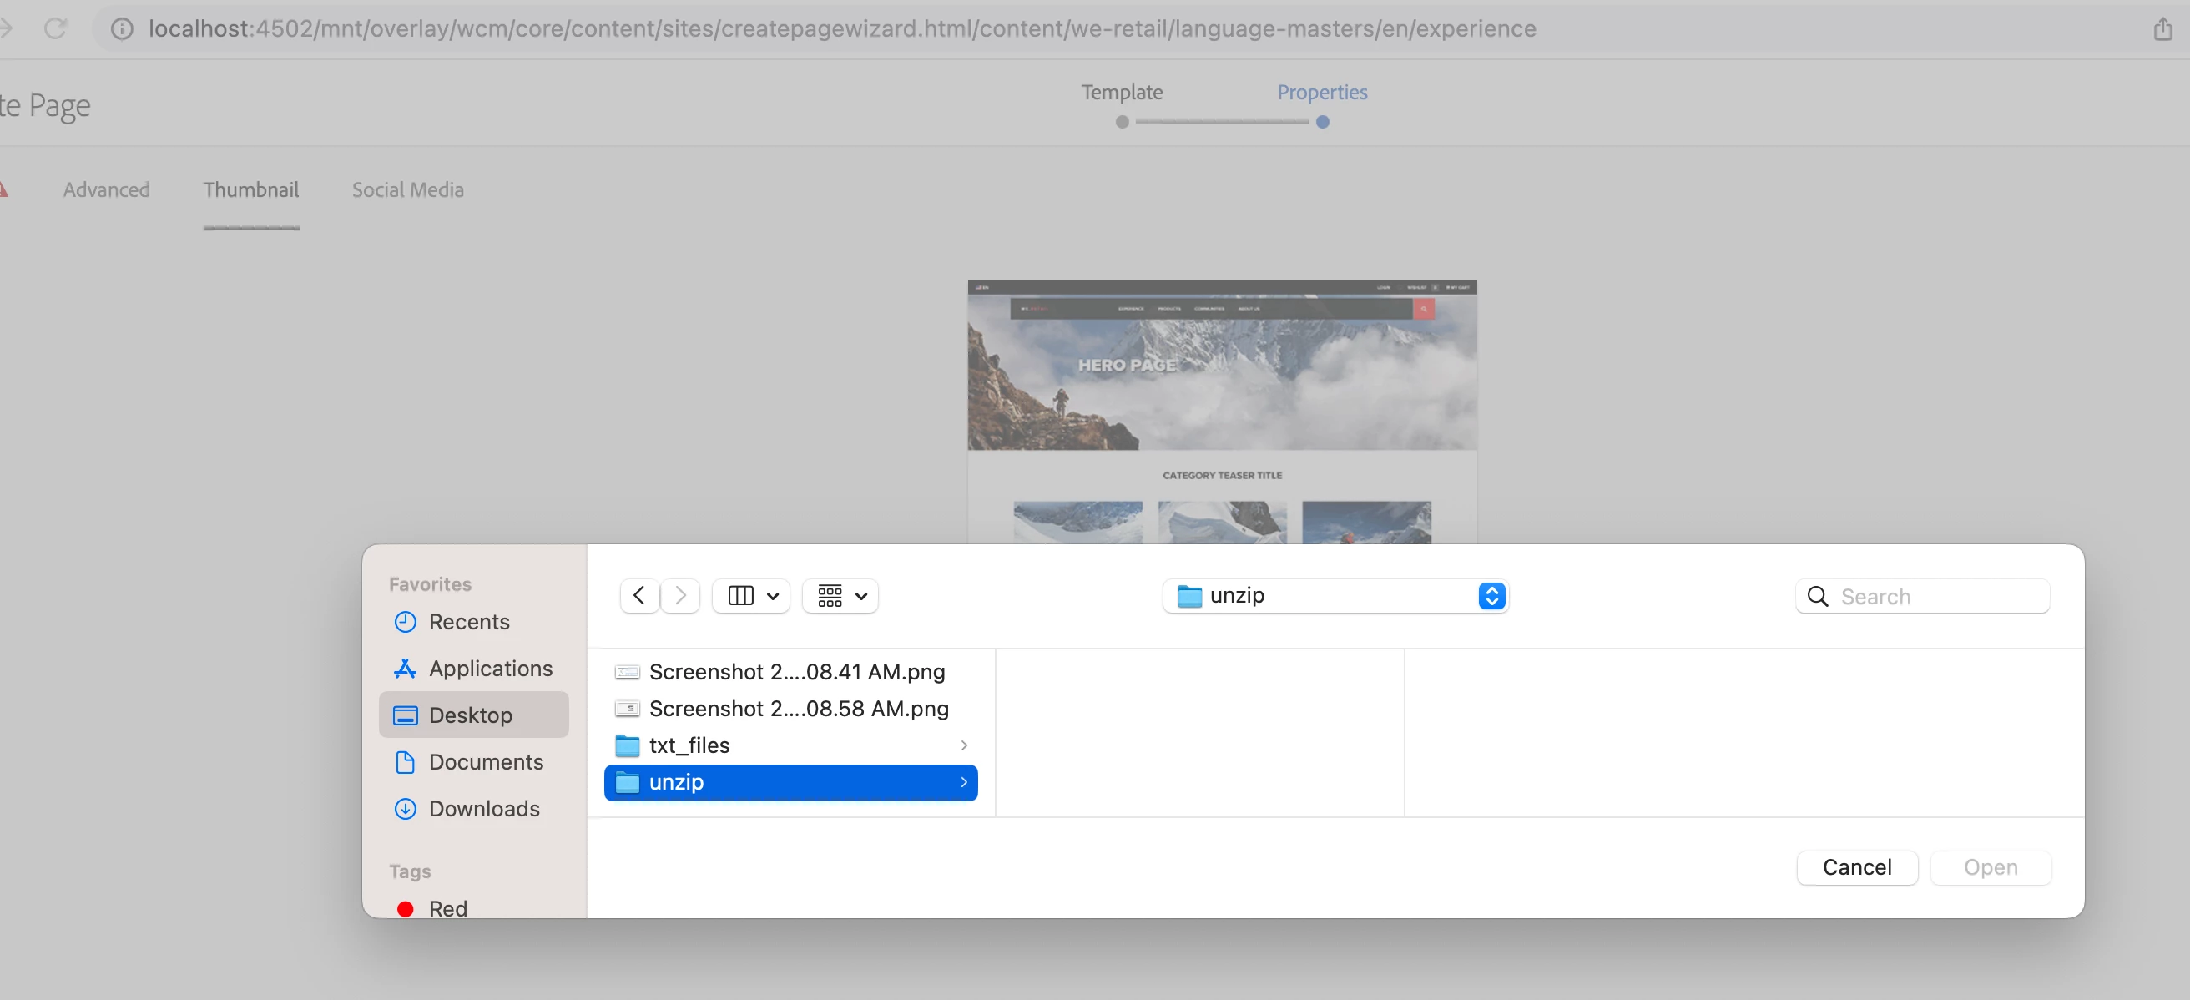Click the site info icon in address bar

pos(123,29)
